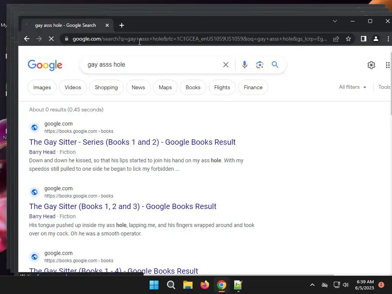Search by image with Google Lens icon
The image size is (392, 294).
click(260, 65)
